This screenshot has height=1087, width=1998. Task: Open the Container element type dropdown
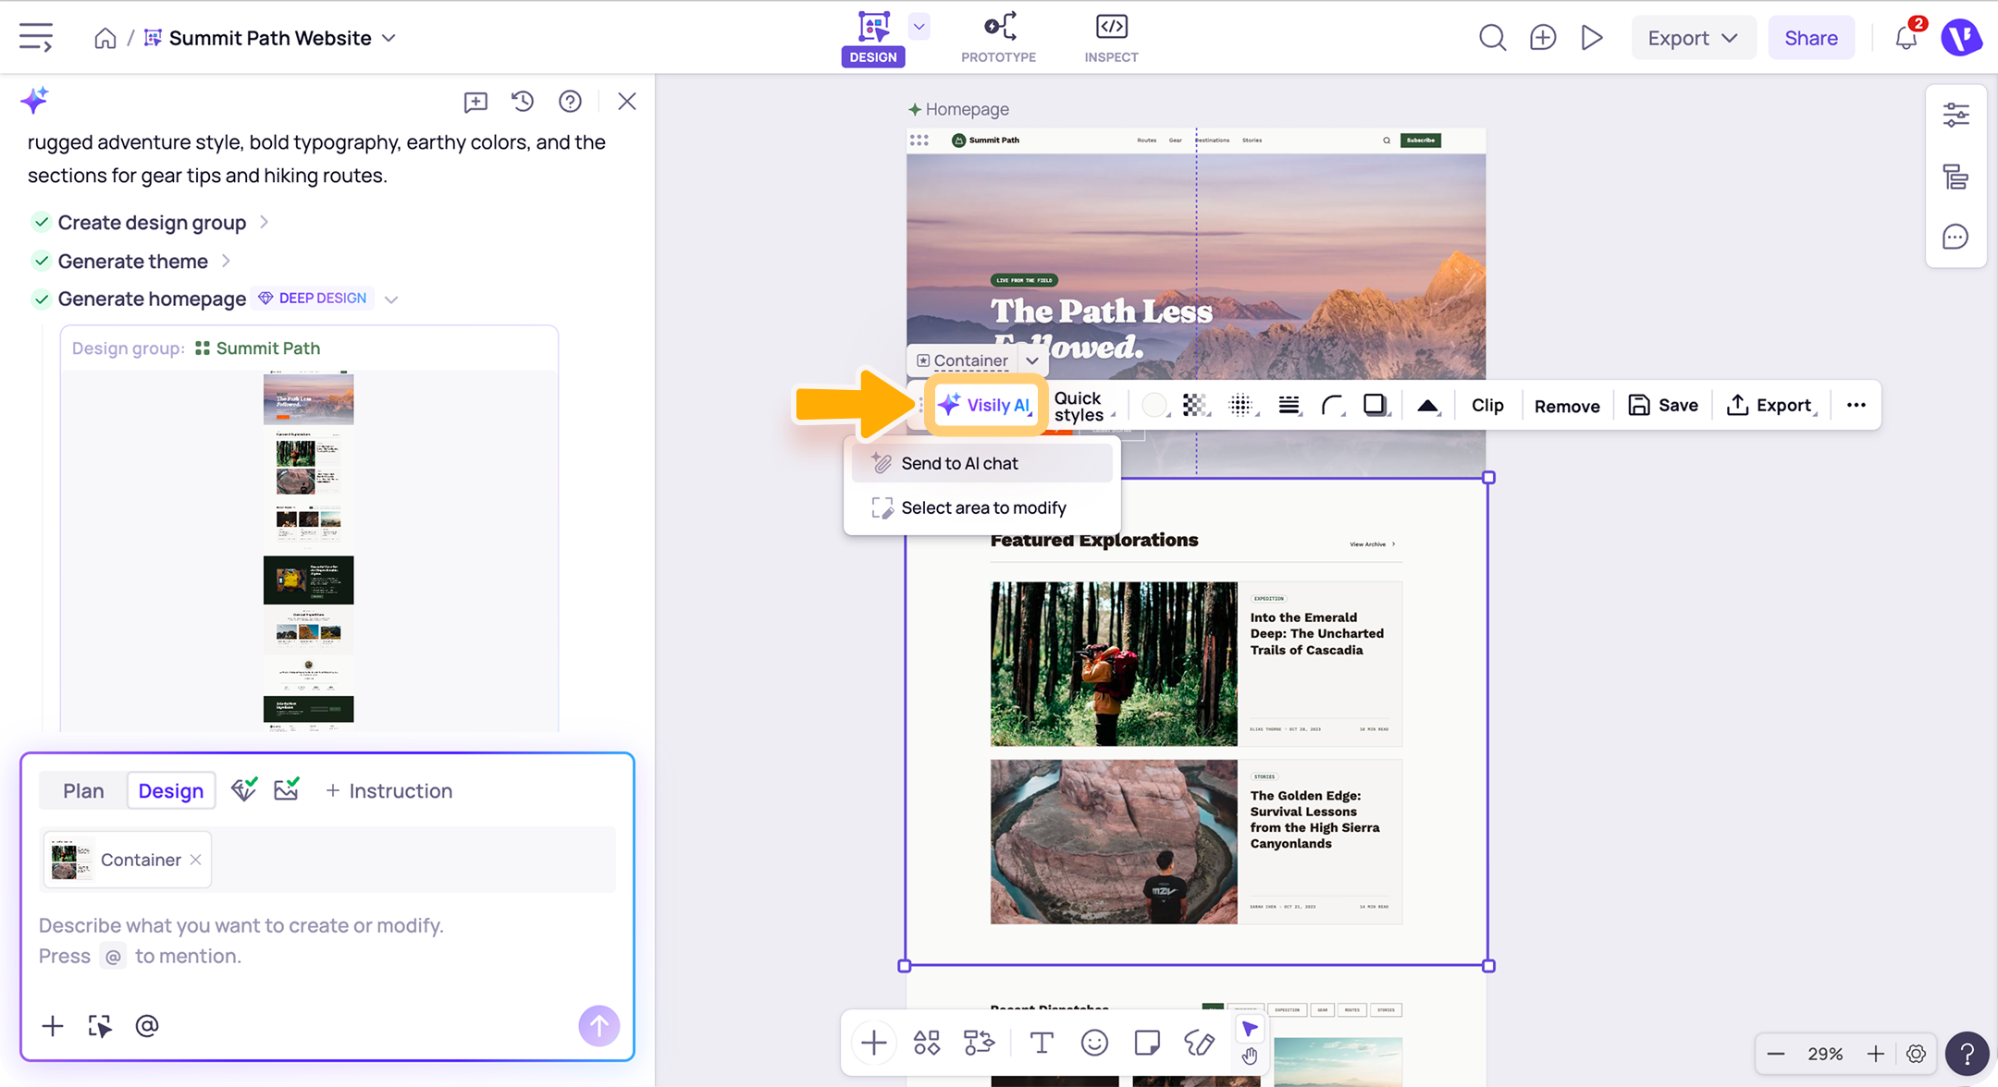pos(1032,360)
